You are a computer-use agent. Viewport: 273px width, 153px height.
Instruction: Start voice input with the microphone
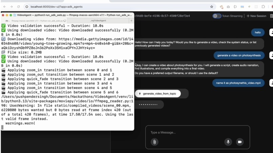[228, 142]
